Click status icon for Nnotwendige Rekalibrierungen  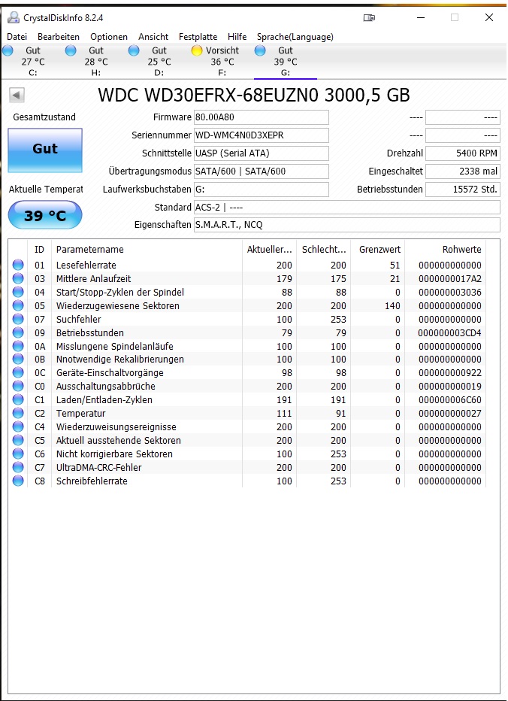[x=18, y=359]
